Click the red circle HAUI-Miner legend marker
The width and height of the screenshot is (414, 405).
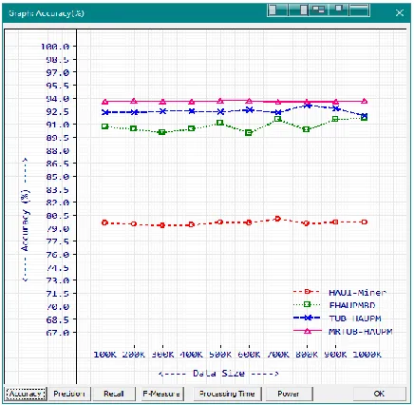tap(307, 292)
